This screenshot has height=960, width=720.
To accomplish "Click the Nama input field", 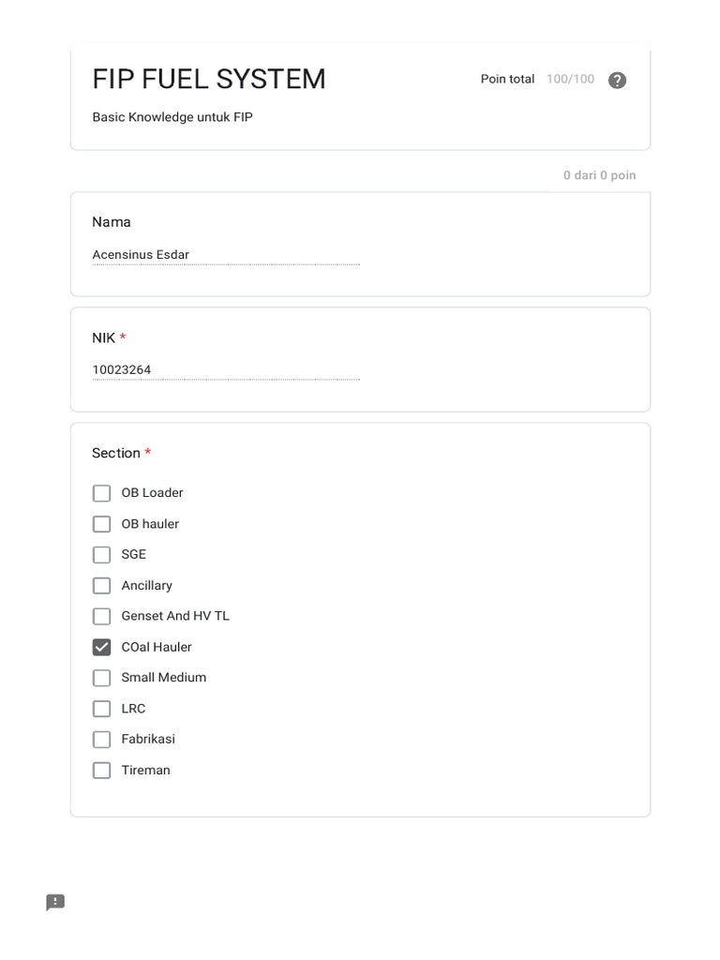I will [x=225, y=255].
